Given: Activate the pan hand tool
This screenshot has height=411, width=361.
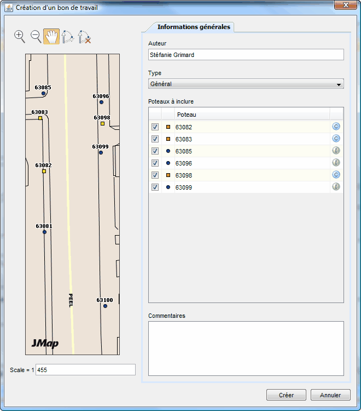Looking at the screenshot, I should (51, 37).
